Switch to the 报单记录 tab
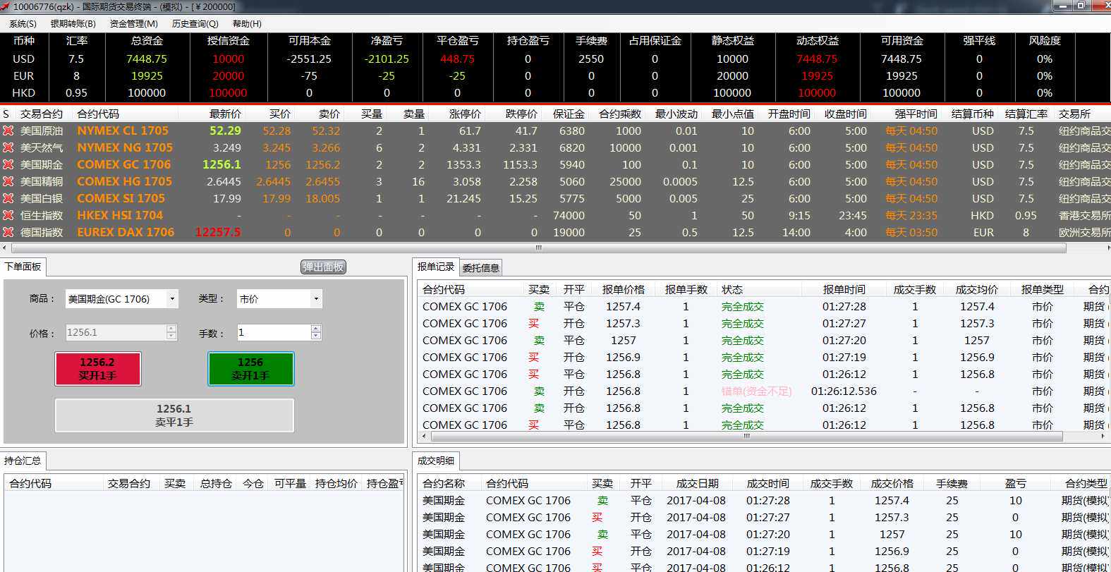 click(x=435, y=267)
